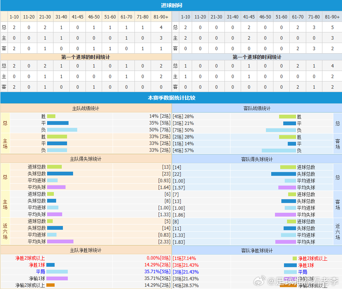Select the 主队战绩统计 heading
Image resolution: width=342 pixels, height=289 pixels.
pos(85,108)
